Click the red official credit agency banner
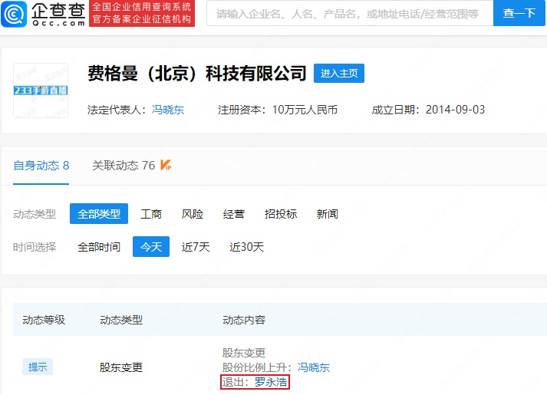This screenshot has width=547, height=395. pyautogui.click(x=142, y=13)
